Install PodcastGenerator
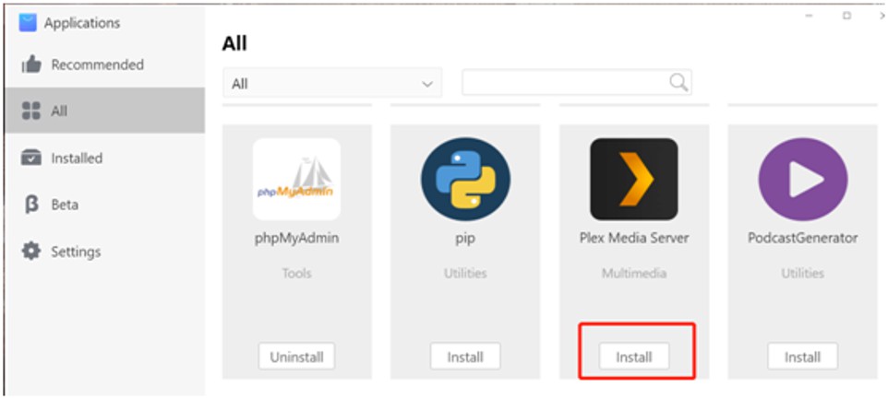Image resolution: width=888 pixels, height=399 pixels. (802, 357)
